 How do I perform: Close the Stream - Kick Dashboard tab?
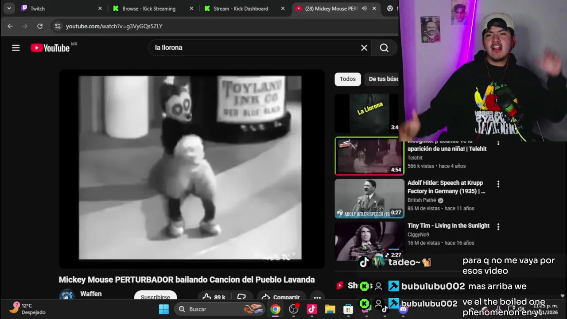tap(283, 8)
